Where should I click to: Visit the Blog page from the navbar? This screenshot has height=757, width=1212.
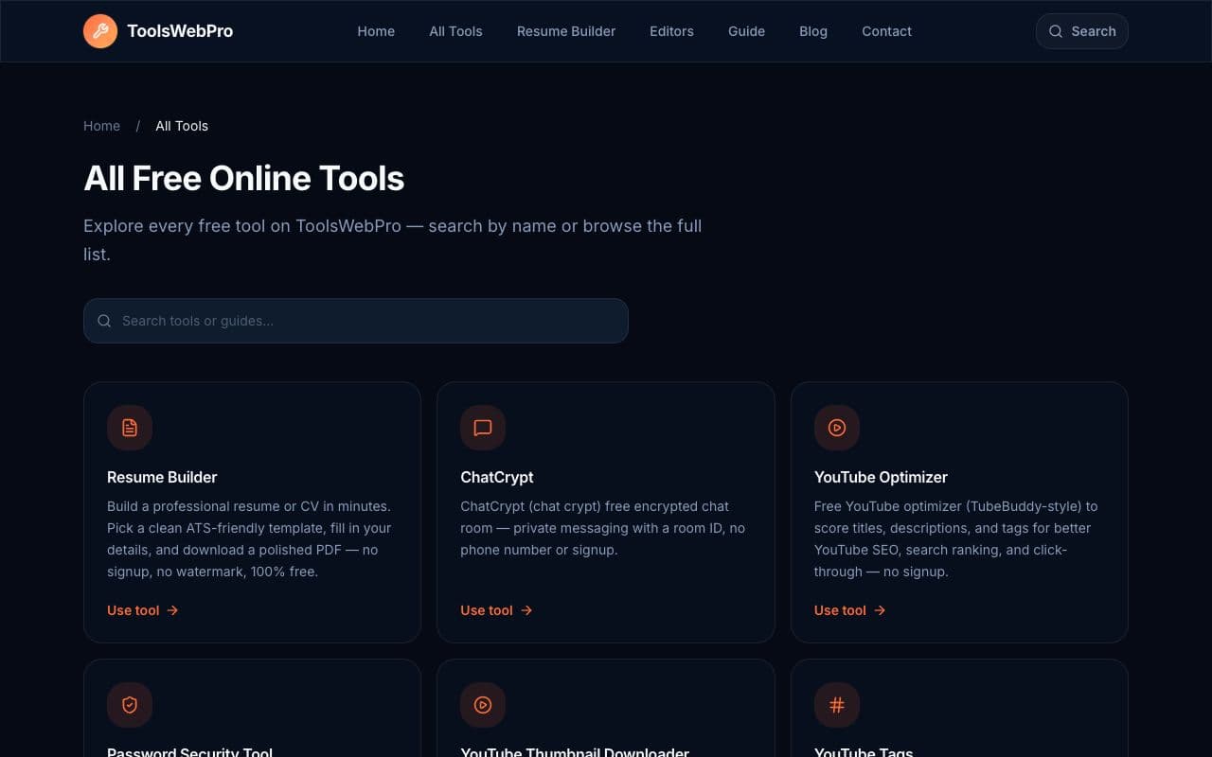(x=813, y=31)
